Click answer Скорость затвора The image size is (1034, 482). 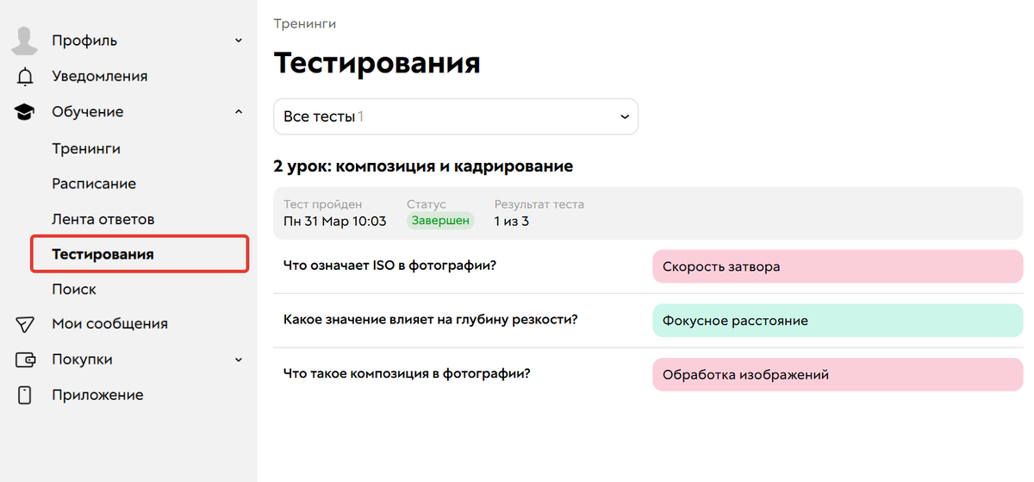click(838, 266)
